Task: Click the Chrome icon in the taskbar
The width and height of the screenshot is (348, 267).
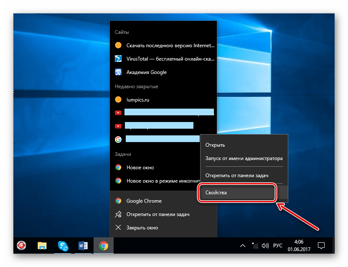Action: pos(103,246)
